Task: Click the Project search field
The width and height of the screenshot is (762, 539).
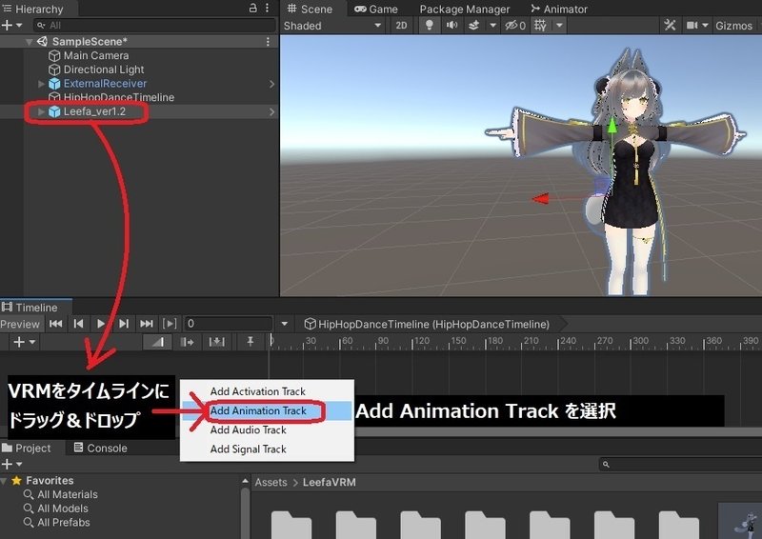Action: coord(680,464)
